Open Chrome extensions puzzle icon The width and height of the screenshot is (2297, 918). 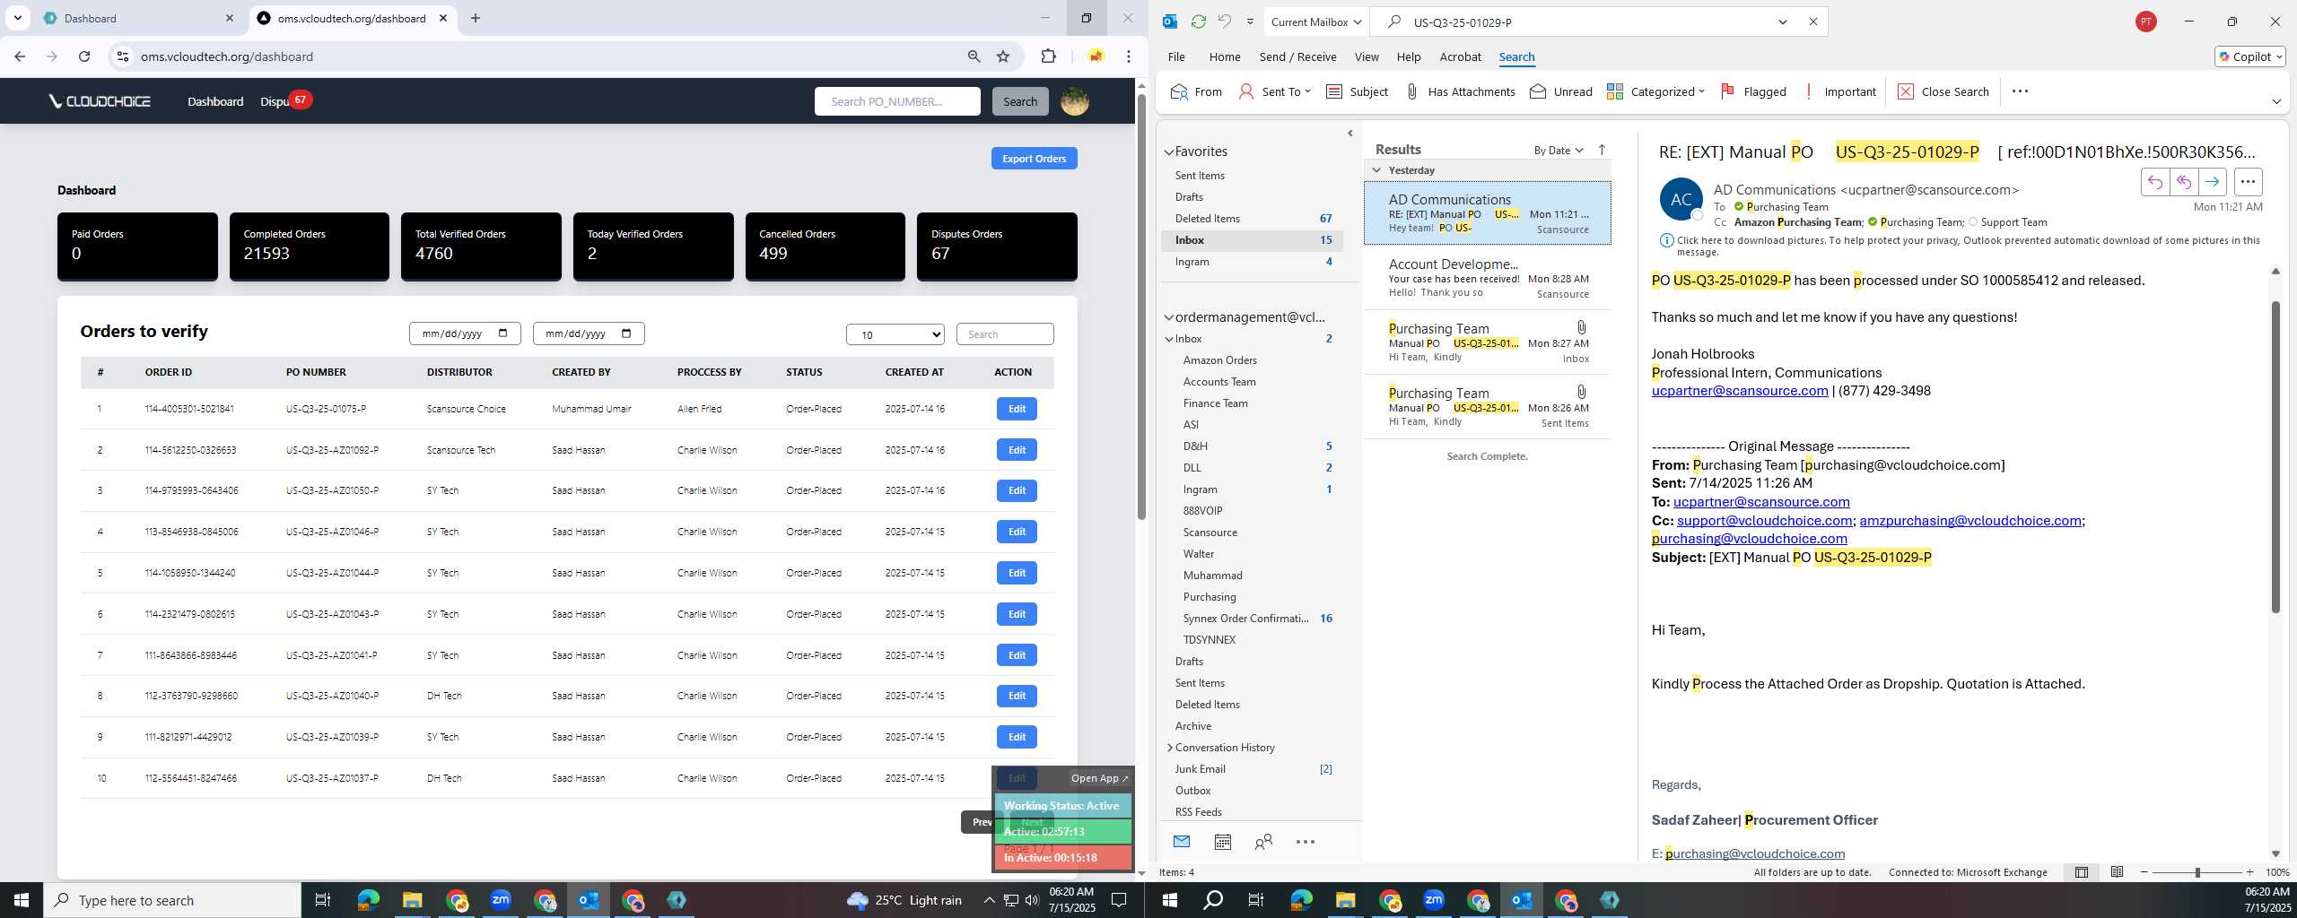[x=1048, y=56]
